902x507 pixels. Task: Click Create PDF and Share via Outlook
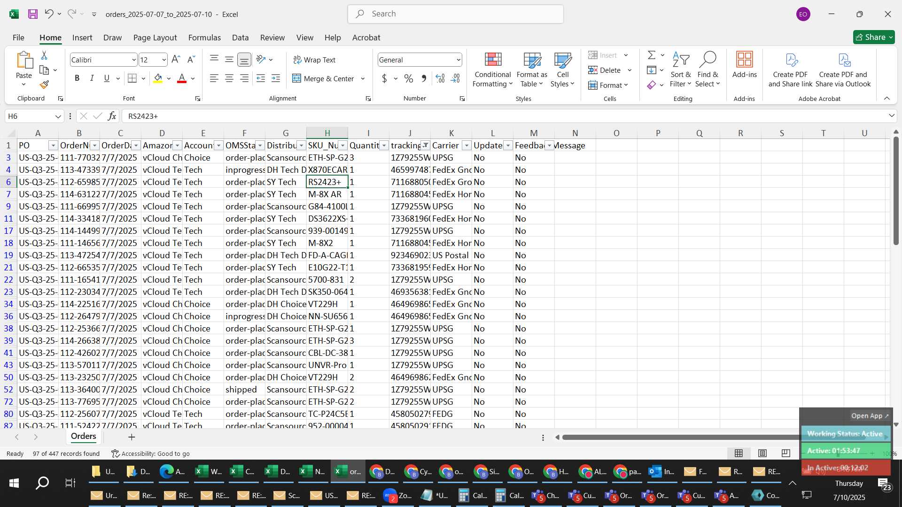(843, 69)
